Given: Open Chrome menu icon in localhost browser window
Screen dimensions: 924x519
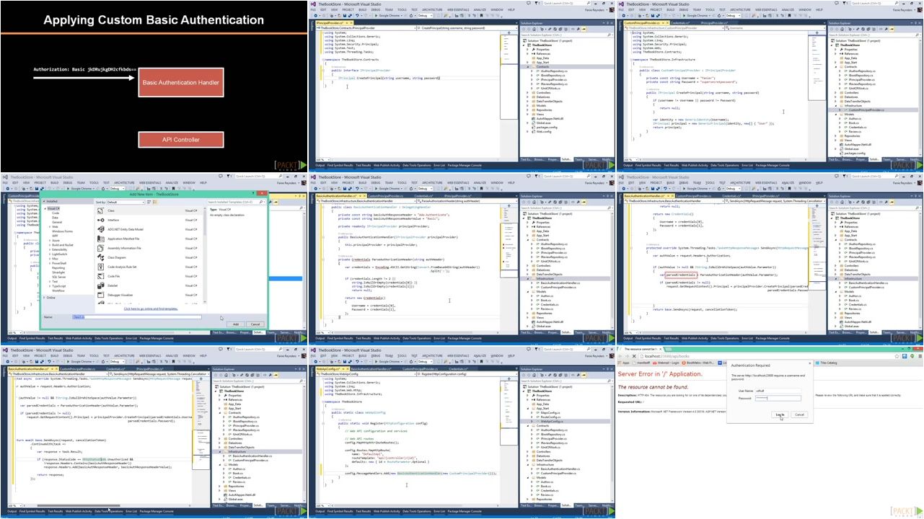Looking at the screenshot, I should click(920, 356).
